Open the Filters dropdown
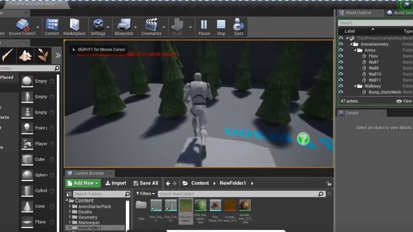Screen dimensions: 413x232 145,194
